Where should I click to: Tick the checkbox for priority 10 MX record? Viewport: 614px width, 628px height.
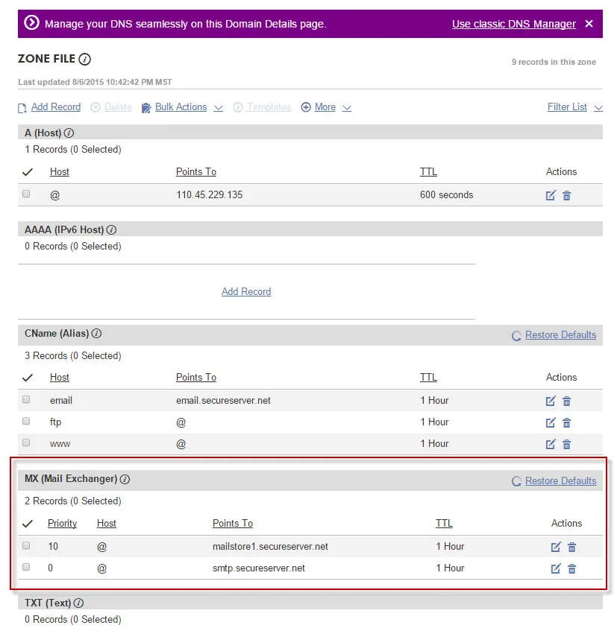[x=27, y=545]
